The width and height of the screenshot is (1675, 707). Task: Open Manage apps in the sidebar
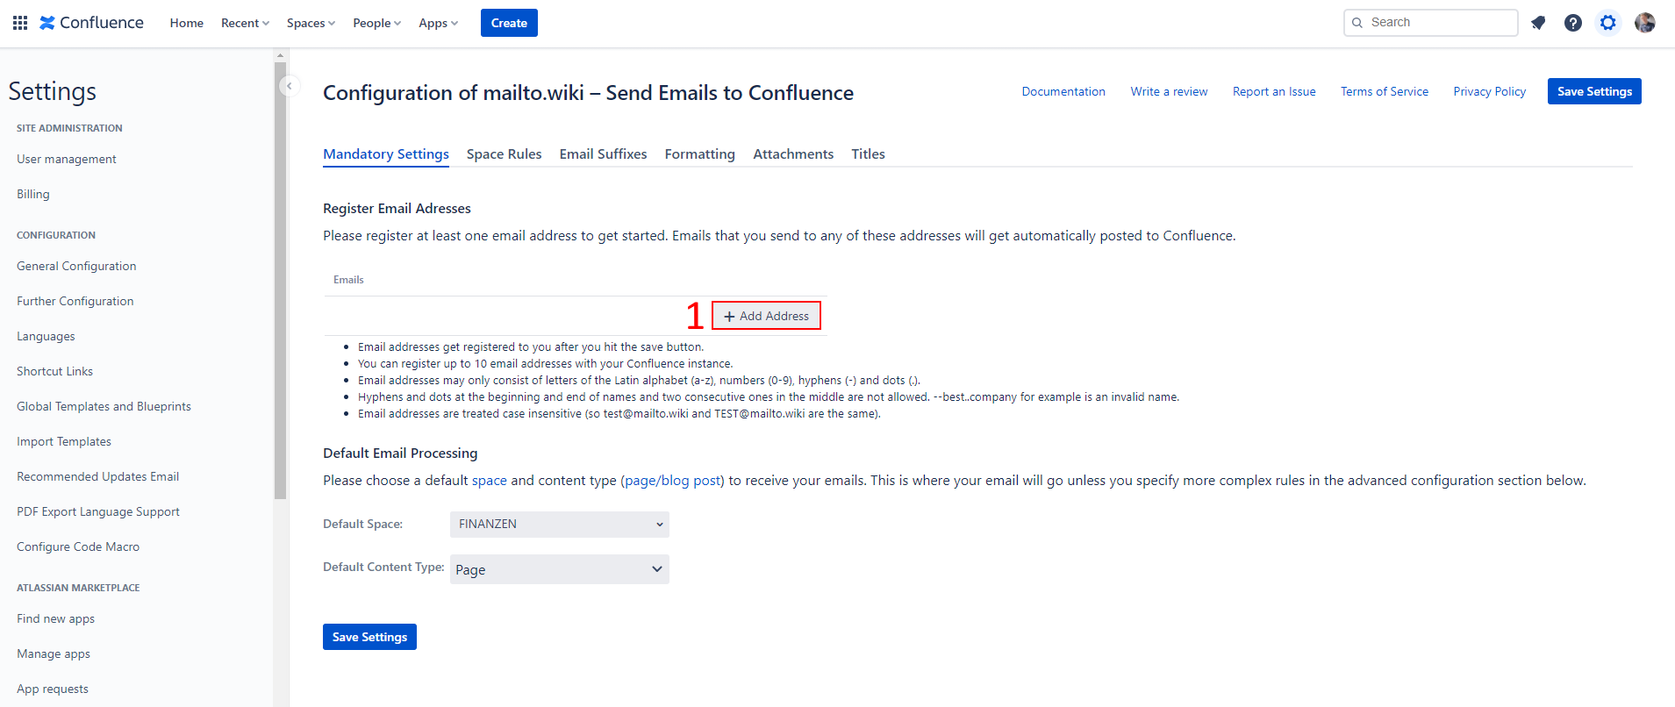point(54,653)
